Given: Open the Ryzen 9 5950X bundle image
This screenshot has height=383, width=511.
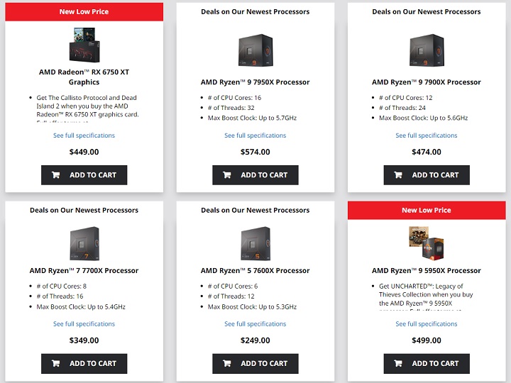Looking at the screenshot, I should coord(427,244).
